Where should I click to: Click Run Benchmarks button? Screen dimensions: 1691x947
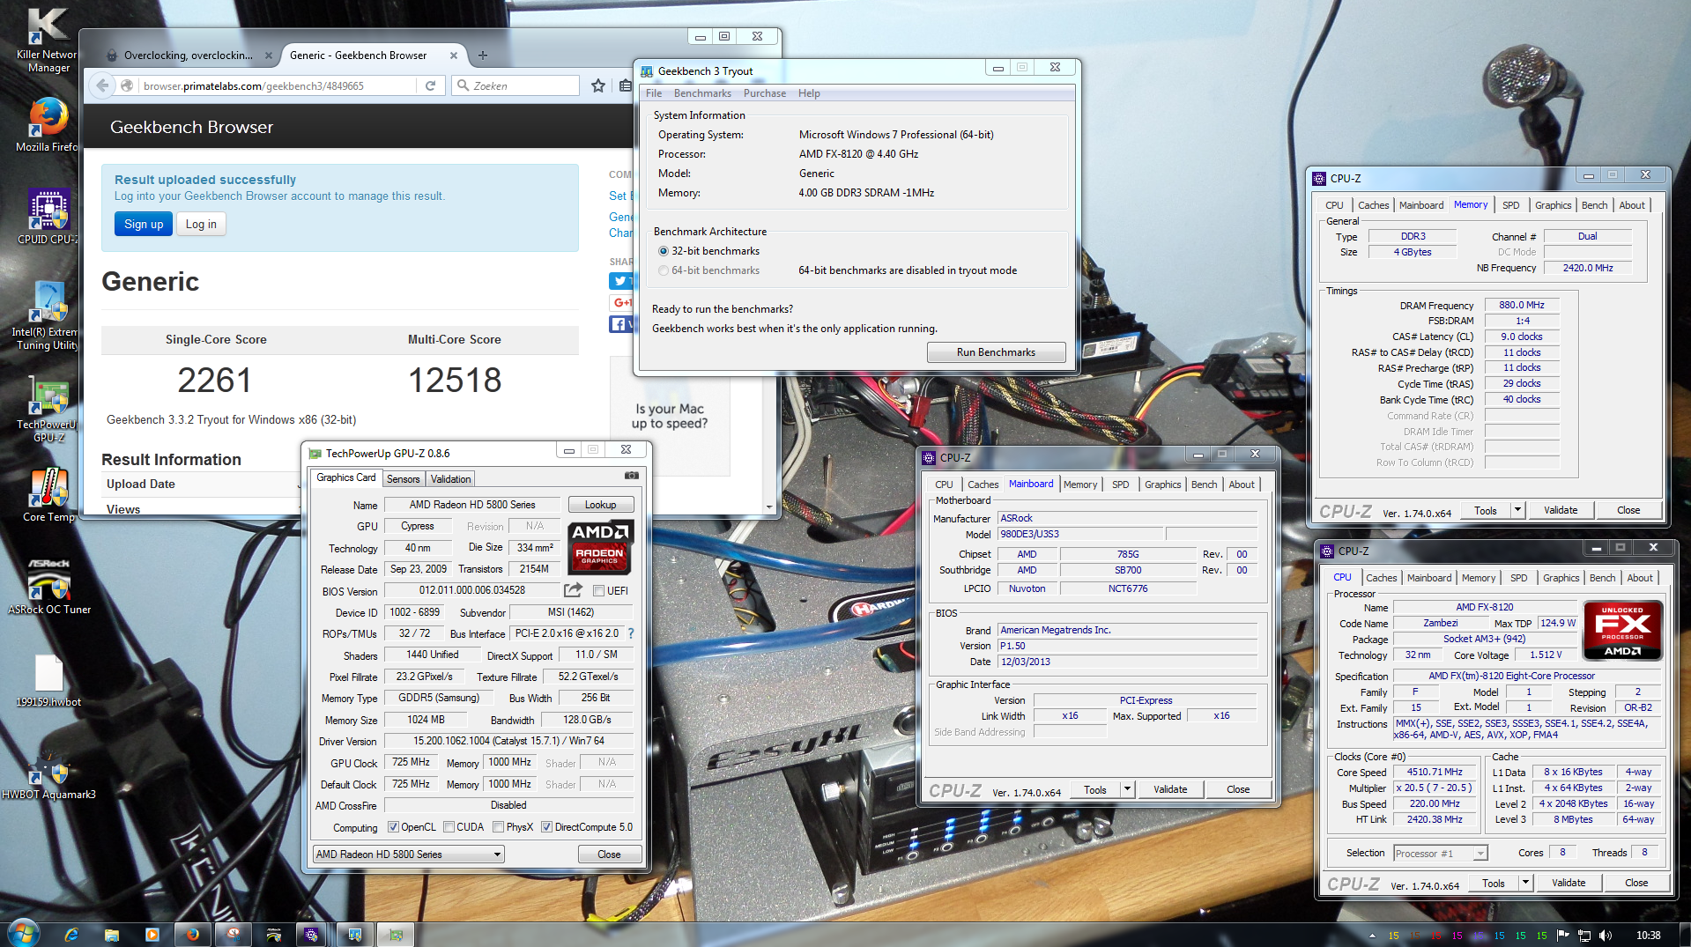[x=996, y=352]
